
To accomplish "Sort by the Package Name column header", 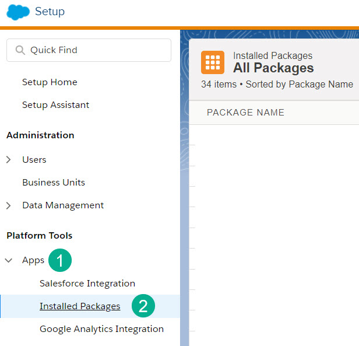I will click(x=245, y=113).
